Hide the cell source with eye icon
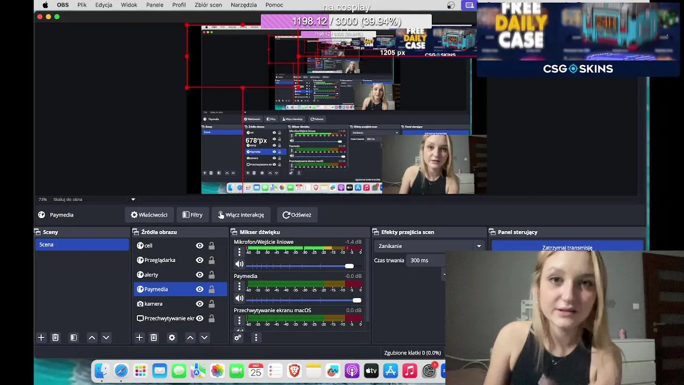 [x=199, y=245]
